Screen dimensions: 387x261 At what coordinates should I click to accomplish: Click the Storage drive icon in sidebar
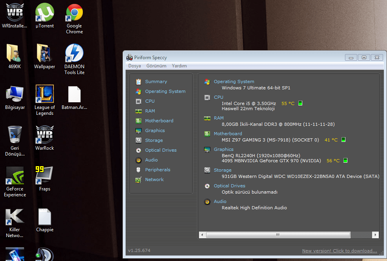[139, 140]
